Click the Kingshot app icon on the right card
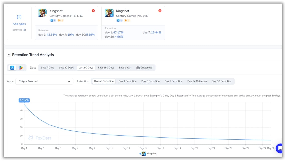286x161 pixels. [109, 13]
